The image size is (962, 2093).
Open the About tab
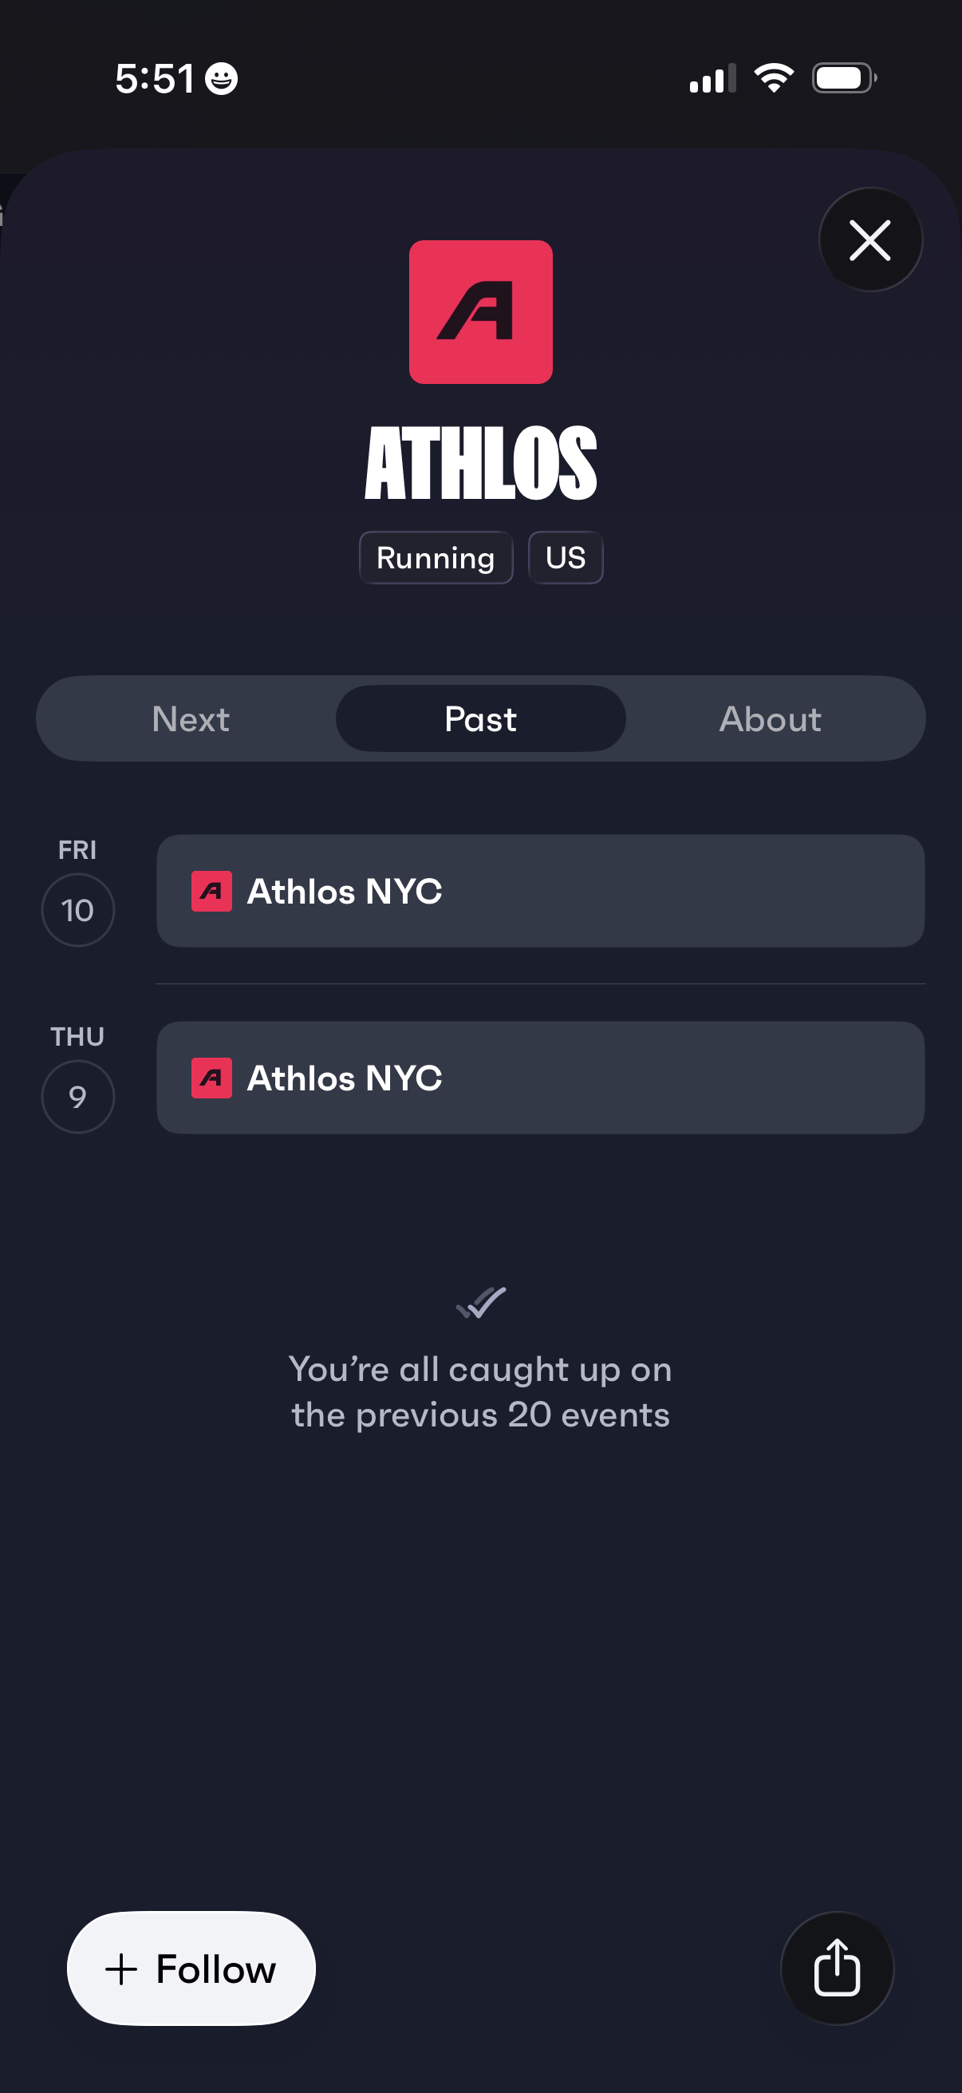pos(770,718)
